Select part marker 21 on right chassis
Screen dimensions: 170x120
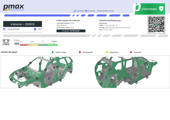pyautogui.click(x=129, y=83)
